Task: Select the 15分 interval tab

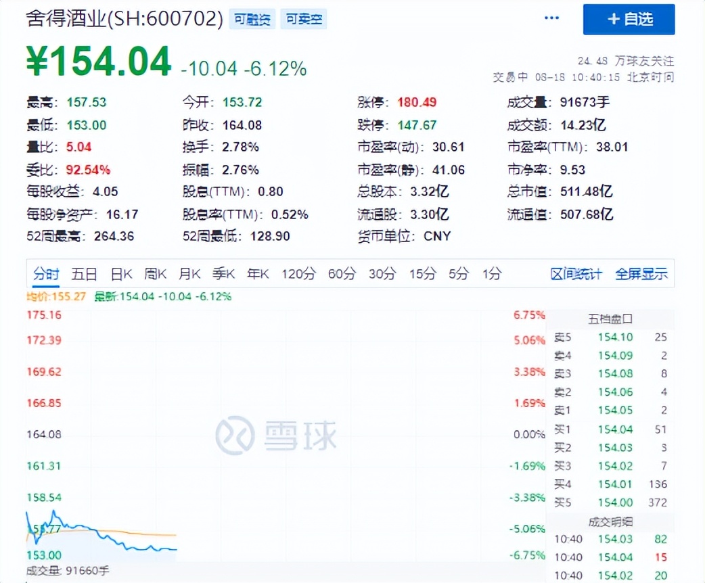Action: (x=423, y=273)
